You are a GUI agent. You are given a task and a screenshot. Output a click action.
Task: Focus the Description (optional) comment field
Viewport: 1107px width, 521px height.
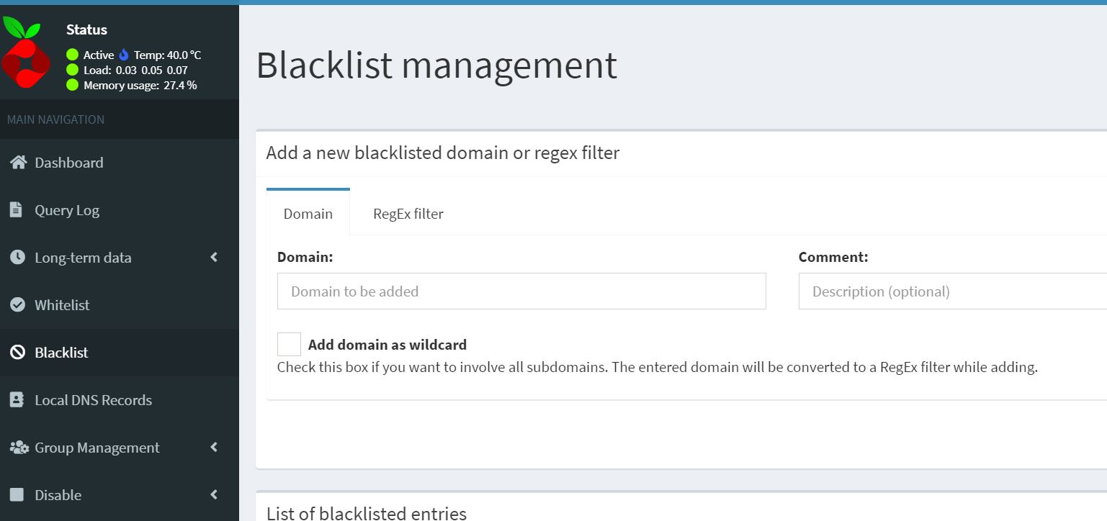[x=953, y=291]
